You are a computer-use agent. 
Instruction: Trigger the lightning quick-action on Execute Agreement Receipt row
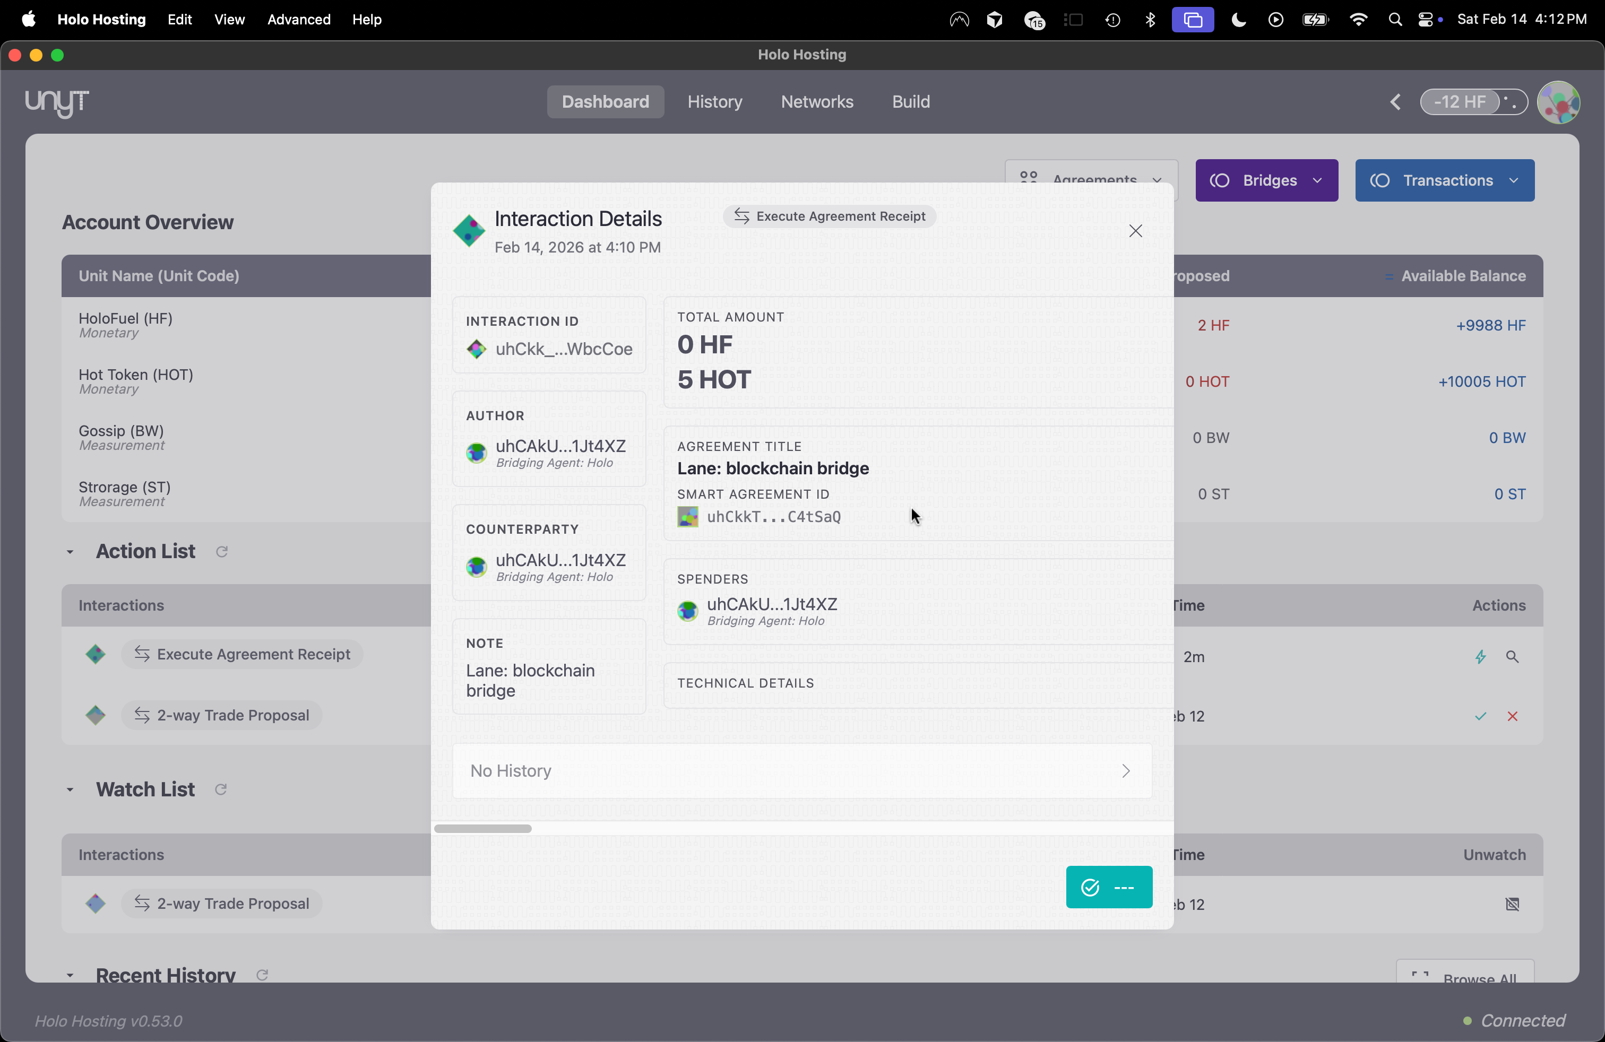(1480, 656)
